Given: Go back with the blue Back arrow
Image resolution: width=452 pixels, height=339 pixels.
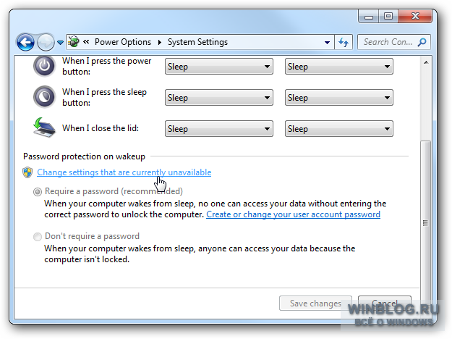Looking at the screenshot, I should [x=25, y=43].
